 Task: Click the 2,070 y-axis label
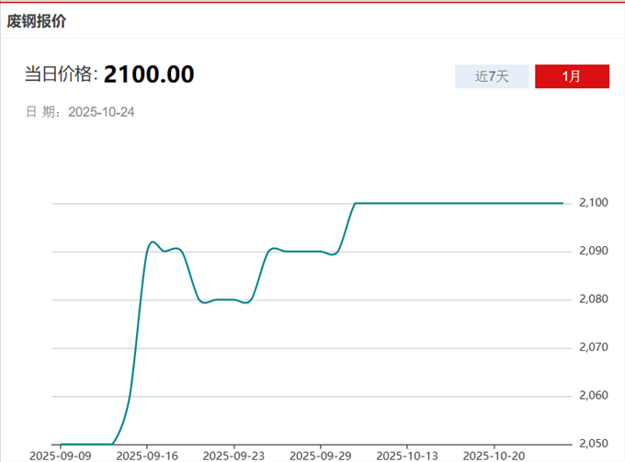tap(594, 347)
